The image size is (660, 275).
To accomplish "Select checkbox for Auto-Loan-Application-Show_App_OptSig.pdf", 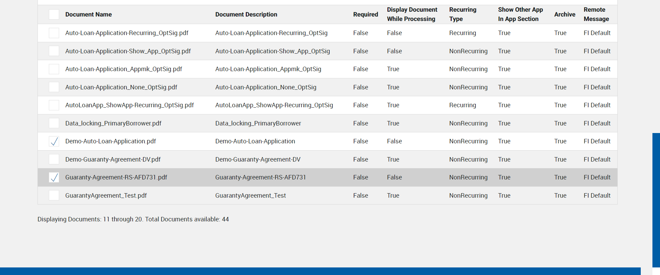I will click(x=54, y=51).
